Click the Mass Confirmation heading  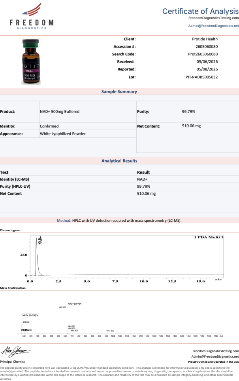point(13,288)
